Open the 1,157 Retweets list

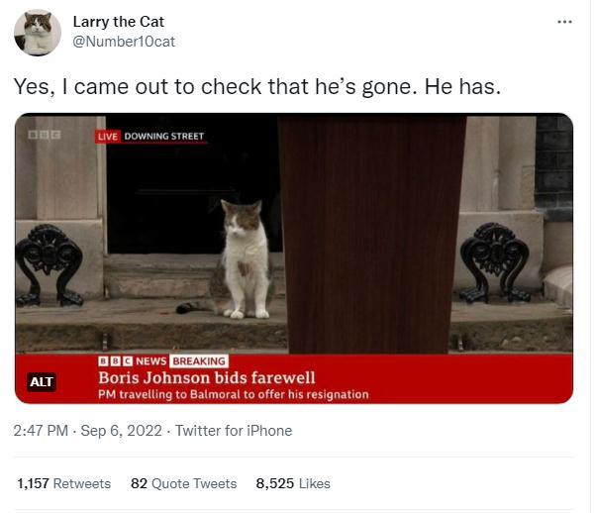[64, 483]
